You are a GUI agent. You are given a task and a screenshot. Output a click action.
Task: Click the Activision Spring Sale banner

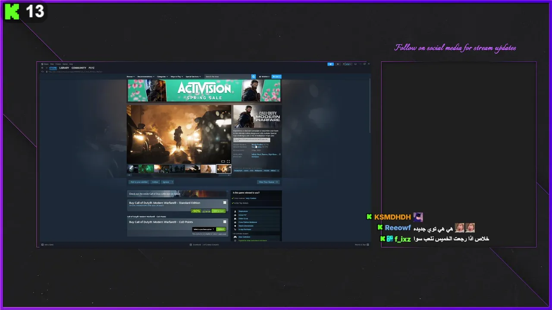point(204,90)
